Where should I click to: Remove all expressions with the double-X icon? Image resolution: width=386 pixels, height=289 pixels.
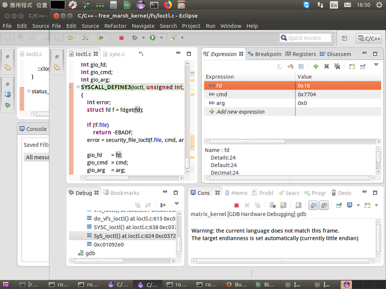pos(337,66)
